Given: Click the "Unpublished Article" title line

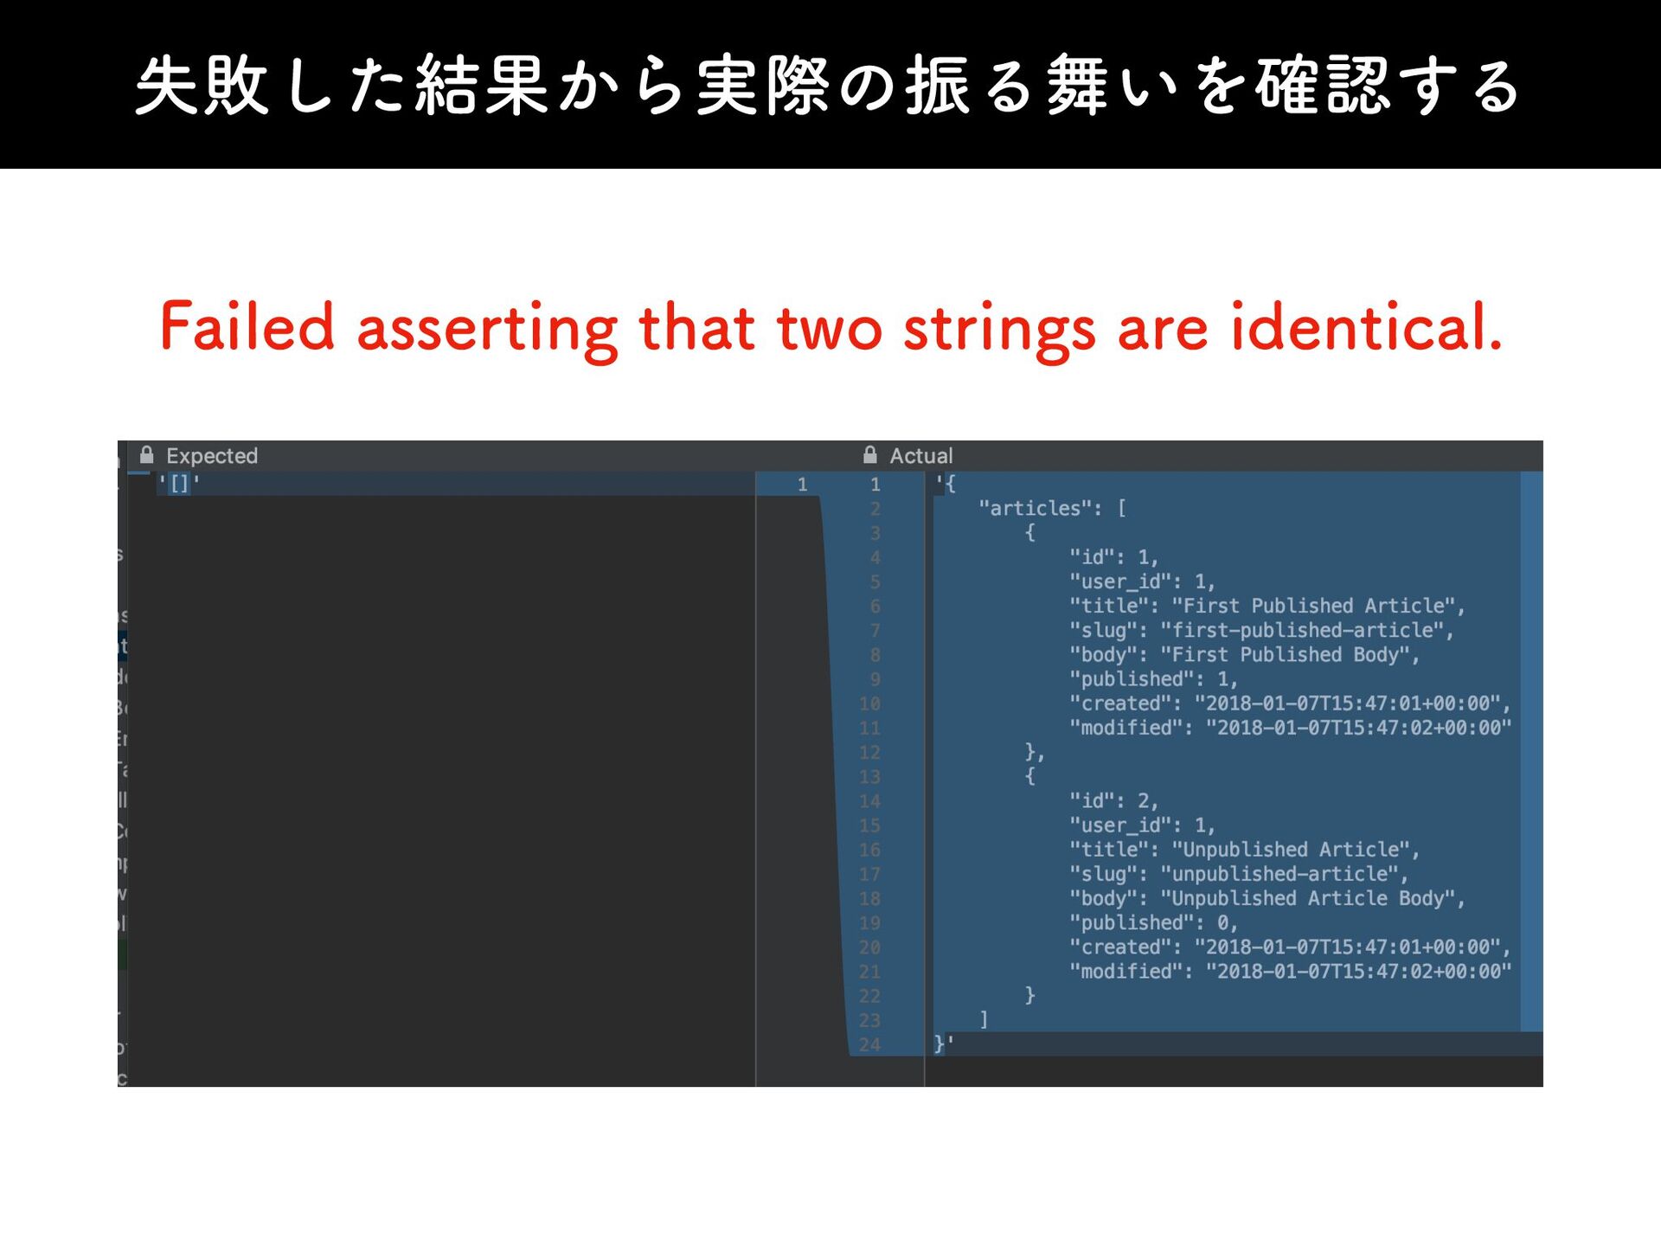Looking at the screenshot, I should click(x=1244, y=850).
